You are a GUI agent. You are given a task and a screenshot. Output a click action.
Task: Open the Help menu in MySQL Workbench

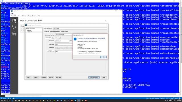click(39, 16)
